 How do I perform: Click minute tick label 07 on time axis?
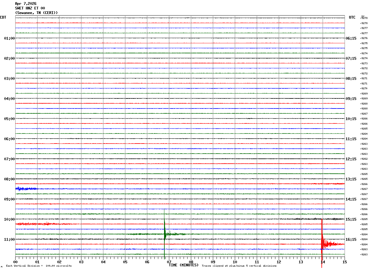pos(169,262)
